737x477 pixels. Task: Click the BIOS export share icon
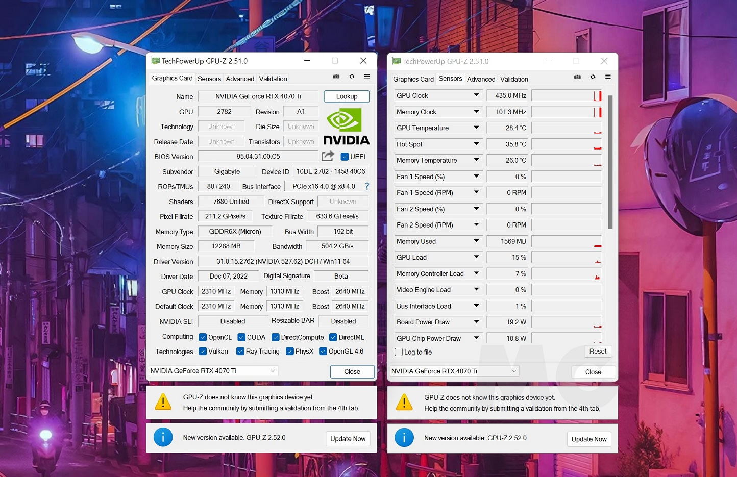328,156
